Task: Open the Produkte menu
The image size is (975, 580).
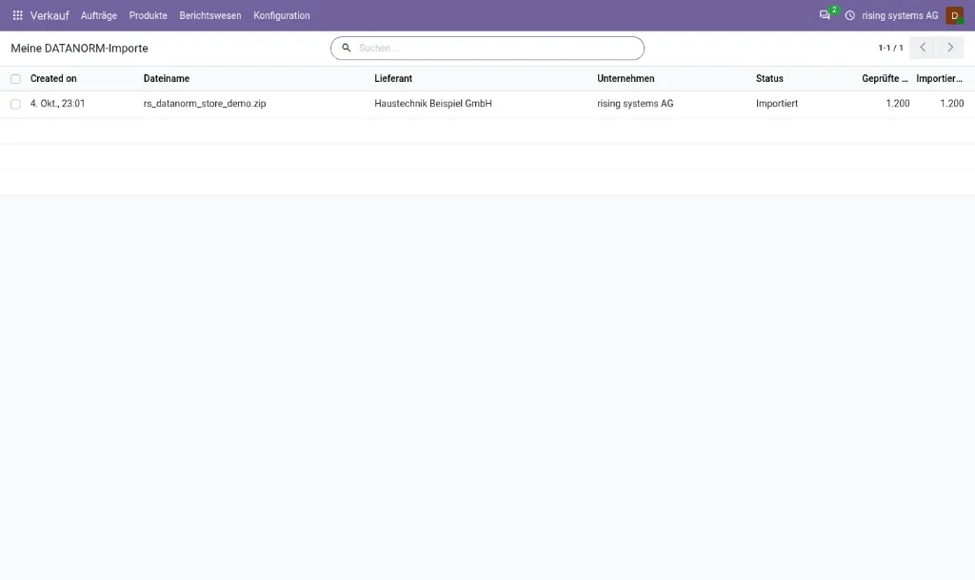Action: 148,15
